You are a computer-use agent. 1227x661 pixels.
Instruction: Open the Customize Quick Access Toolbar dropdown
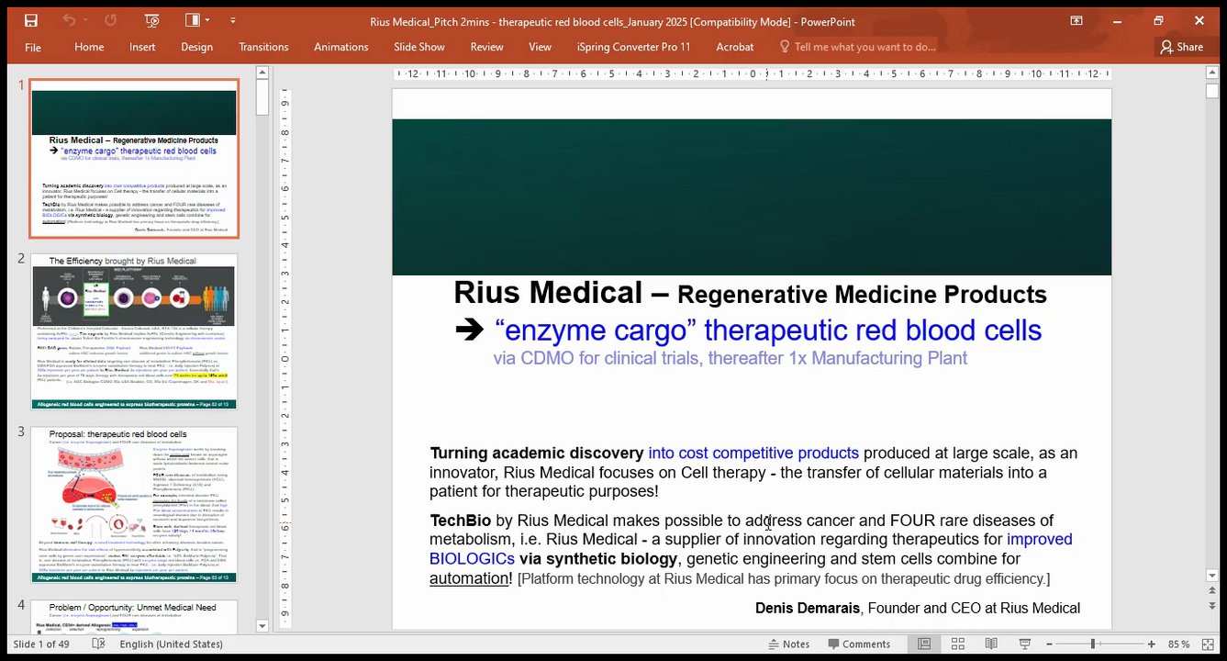(x=233, y=20)
